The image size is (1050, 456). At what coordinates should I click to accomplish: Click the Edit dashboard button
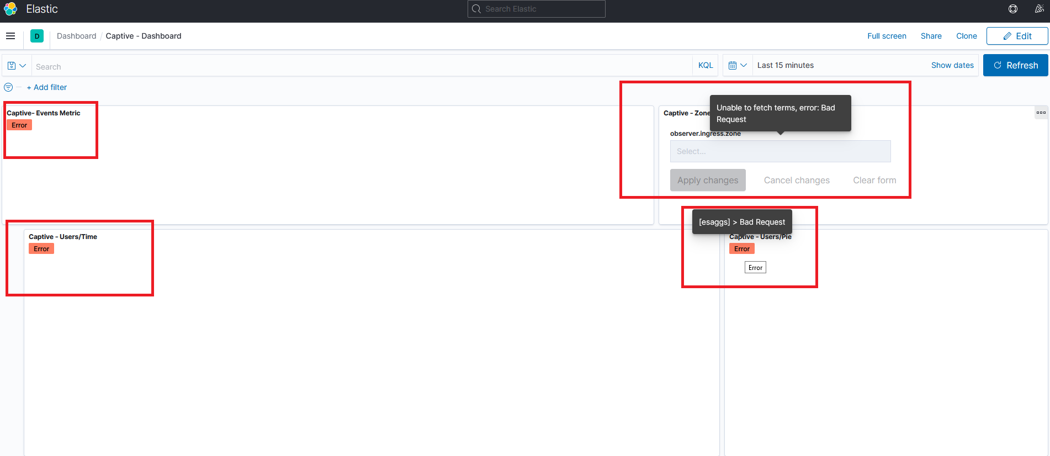(x=1017, y=36)
